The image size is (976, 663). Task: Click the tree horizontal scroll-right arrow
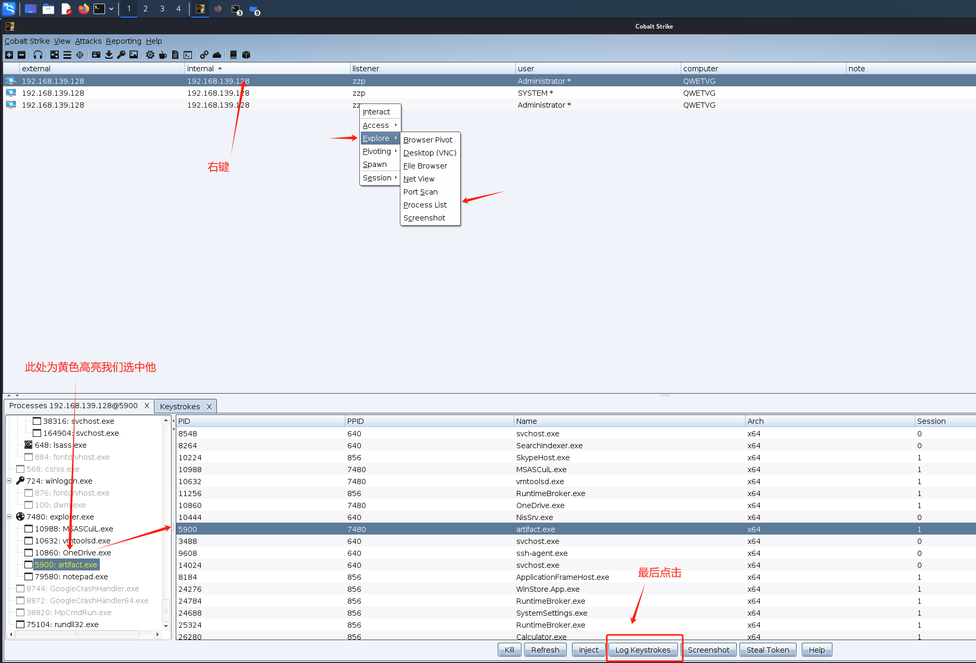[157, 634]
